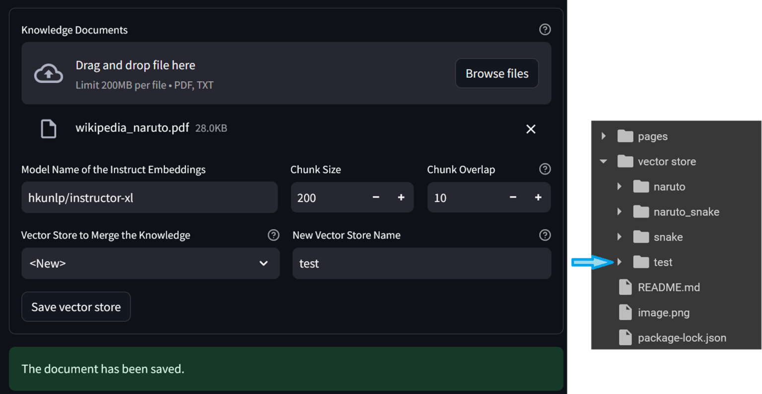This screenshot has height=394, width=762.
Task: Open the image.png file
Action: 663,313
